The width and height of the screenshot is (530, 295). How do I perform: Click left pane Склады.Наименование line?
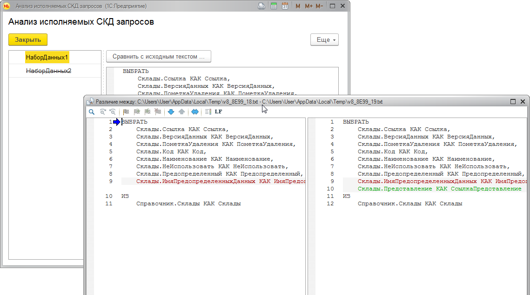coord(204,159)
